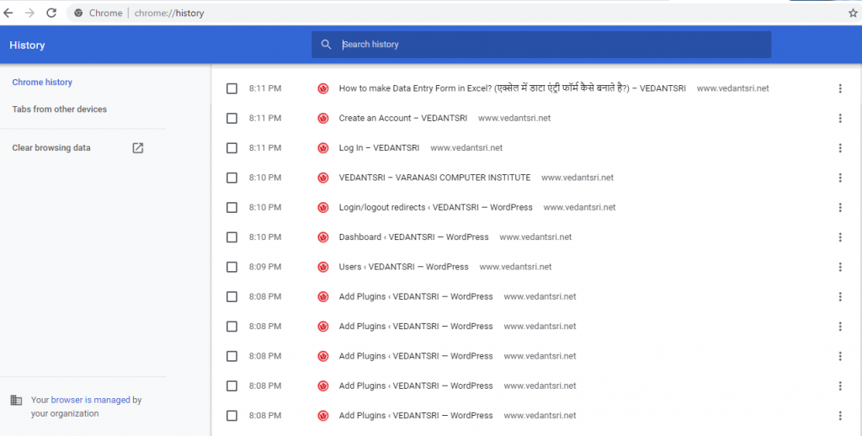This screenshot has width=862, height=436.
Task: Select checkbox for Login/logout redirects entry
Action: tap(232, 207)
